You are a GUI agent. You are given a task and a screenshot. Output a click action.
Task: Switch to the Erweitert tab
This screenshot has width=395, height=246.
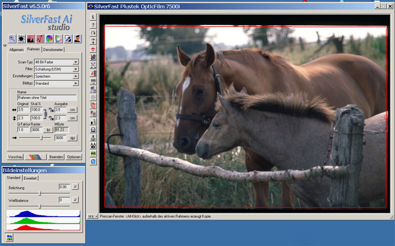pos(31,178)
